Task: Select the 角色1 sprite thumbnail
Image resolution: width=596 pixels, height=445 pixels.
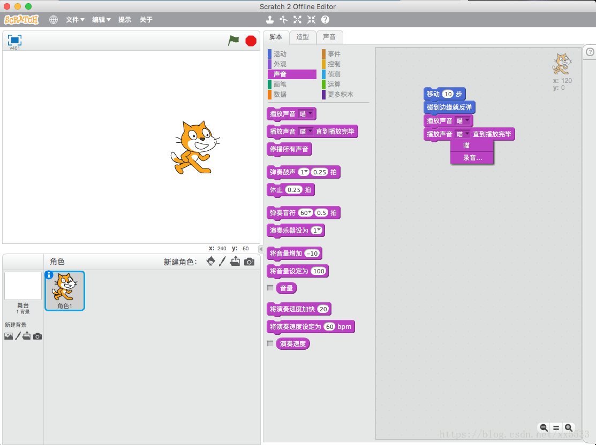Action: tap(65, 291)
